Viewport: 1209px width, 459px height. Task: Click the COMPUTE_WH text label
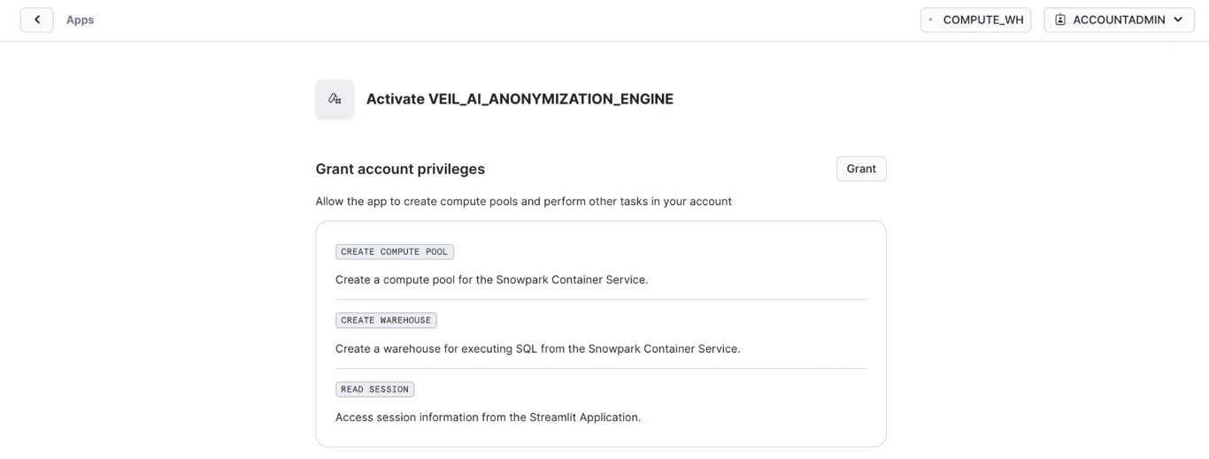(983, 19)
